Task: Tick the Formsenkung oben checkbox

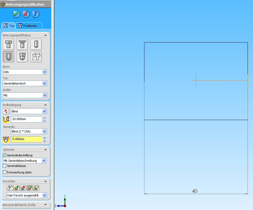Action: (x=4, y=172)
